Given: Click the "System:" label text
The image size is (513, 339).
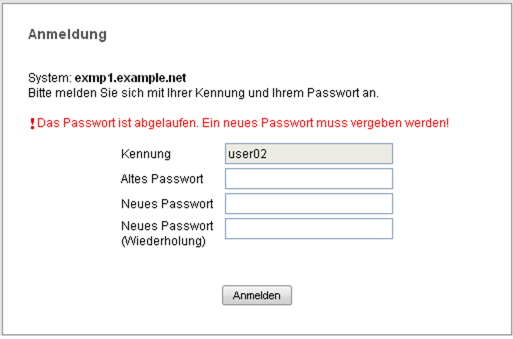Looking at the screenshot, I should coord(50,78).
